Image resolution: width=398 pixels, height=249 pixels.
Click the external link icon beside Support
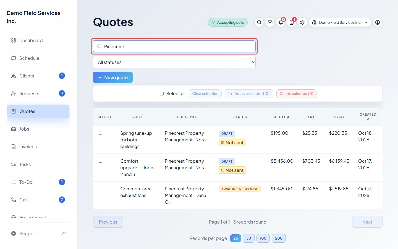coord(64,234)
